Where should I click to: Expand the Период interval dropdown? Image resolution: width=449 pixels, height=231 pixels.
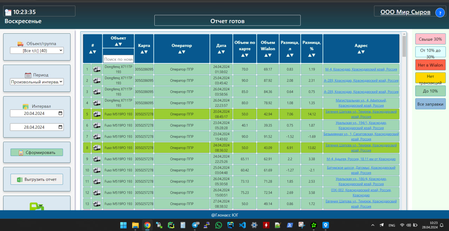click(x=37, y=82)
